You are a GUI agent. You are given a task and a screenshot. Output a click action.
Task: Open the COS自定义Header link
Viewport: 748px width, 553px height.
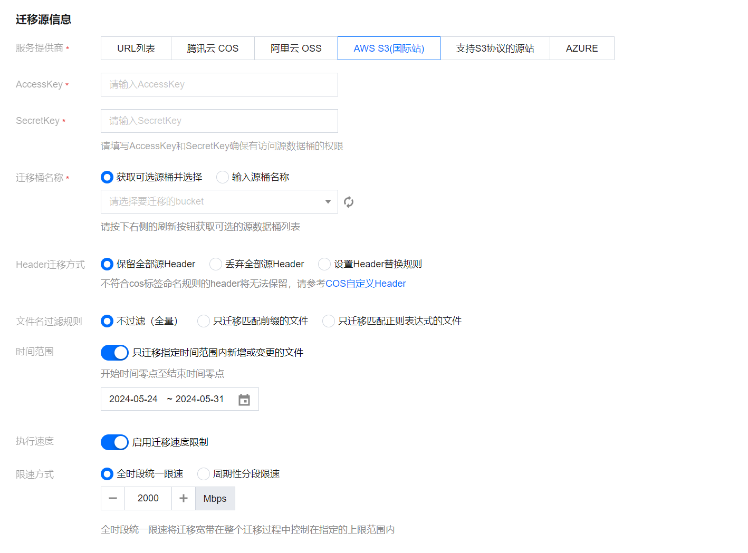pos(366,284)
